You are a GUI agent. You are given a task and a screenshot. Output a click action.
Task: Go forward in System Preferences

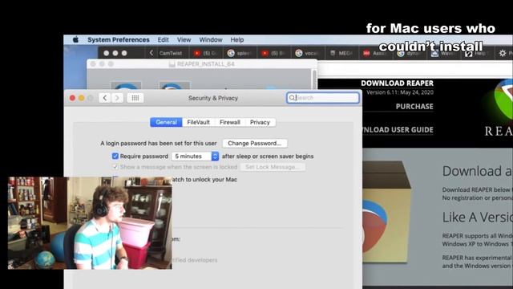tap(117, 98)
